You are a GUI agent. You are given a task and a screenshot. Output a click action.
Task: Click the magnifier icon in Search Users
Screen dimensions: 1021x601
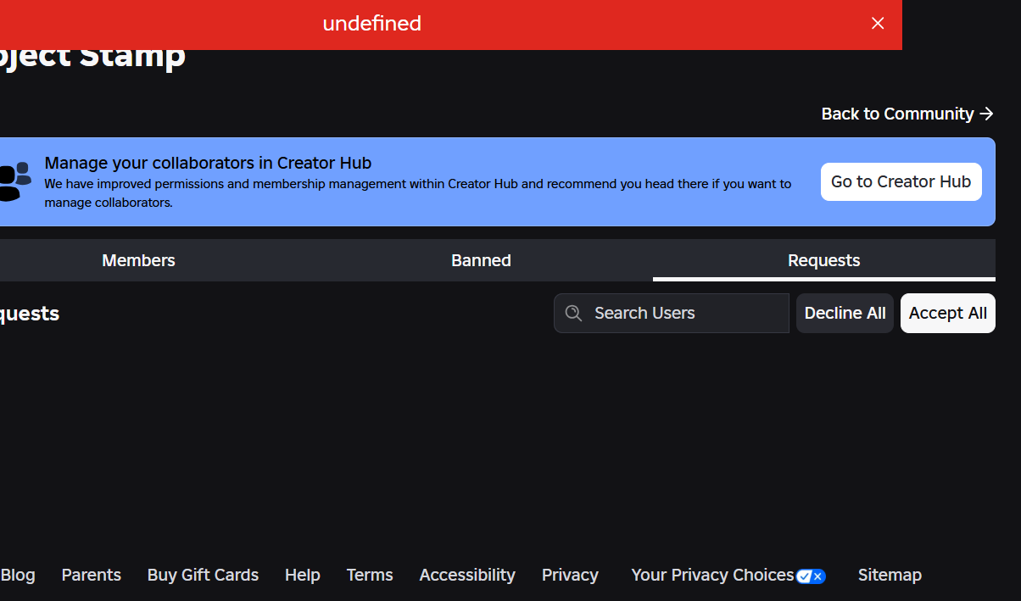(x=574, y=314)
